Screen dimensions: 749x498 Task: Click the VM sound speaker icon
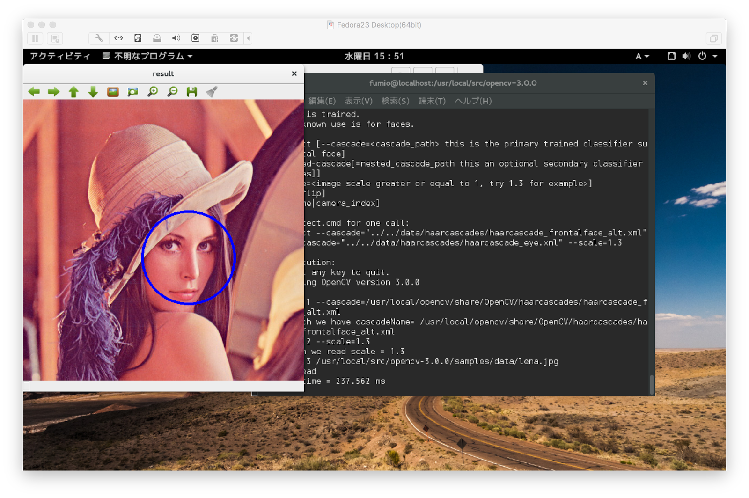click(x=176, y=38)
